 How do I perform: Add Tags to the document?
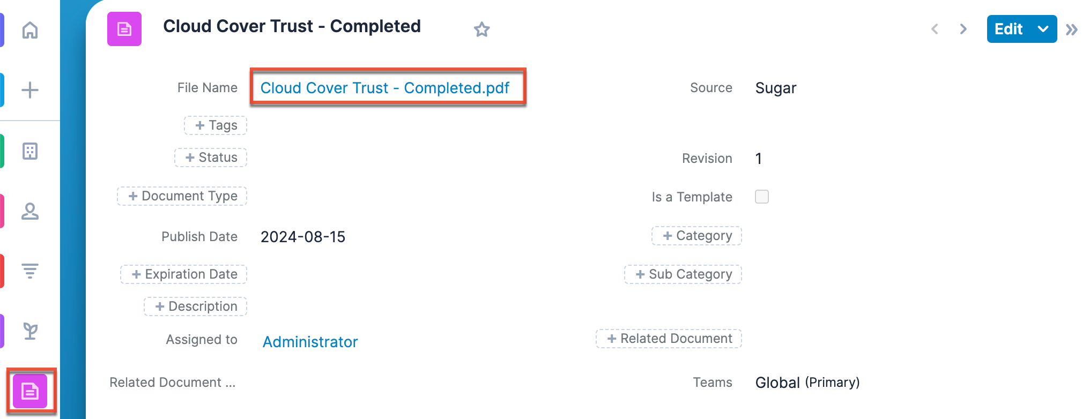[216, 125]
